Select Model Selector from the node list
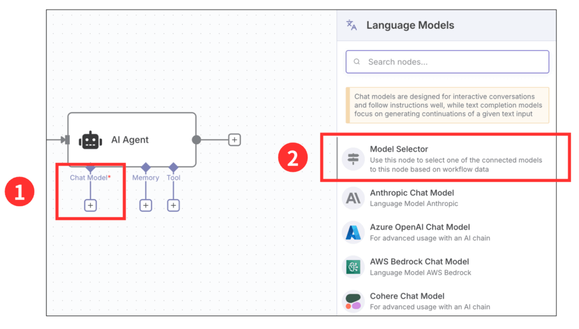The image size is (579, 329). (x=399, y=149)
